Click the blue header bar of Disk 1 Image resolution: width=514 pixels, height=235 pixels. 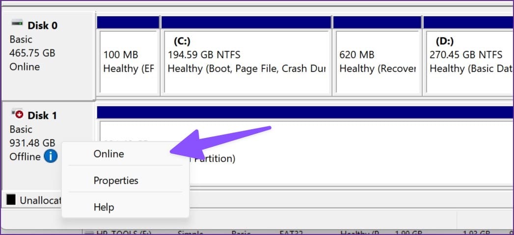tap(305, 112)
